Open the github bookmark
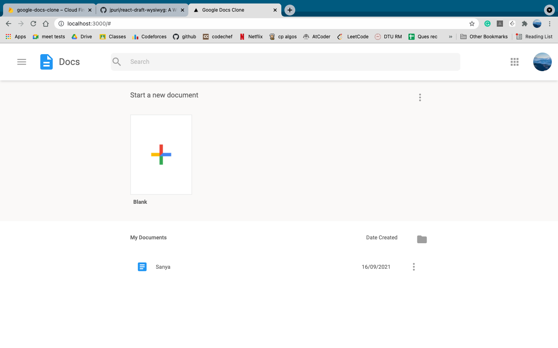Screen dimensions: 558x348 (184, 37)
